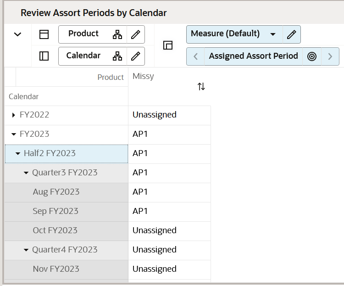Collapse the FY2023 calendar row

14,134
